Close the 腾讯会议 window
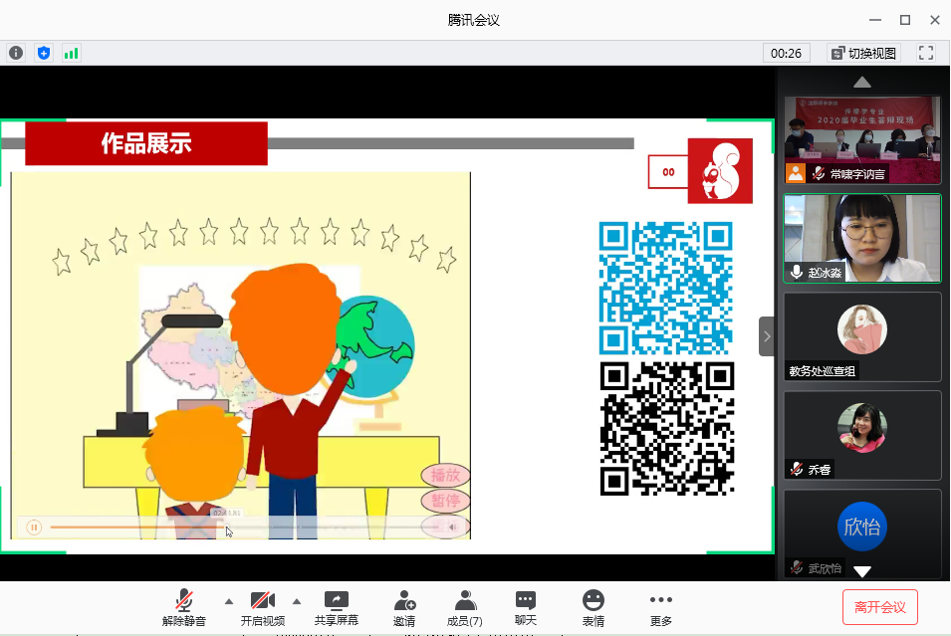Viewport: 951px width, 636px height. point(935,20)
